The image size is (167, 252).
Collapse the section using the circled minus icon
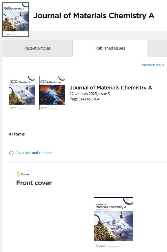click(11, 153)
